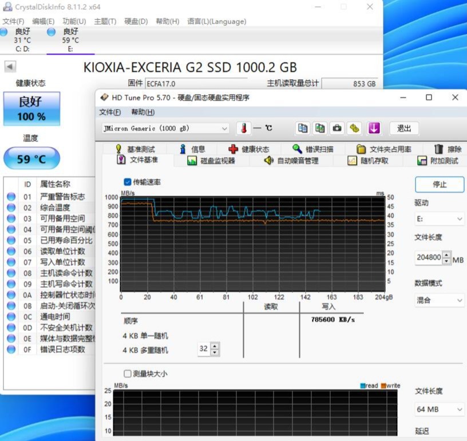Select E: disk status orb in CrystalDiskInfo
Screen dimensions: 467x441
click(x=52, y=32)
